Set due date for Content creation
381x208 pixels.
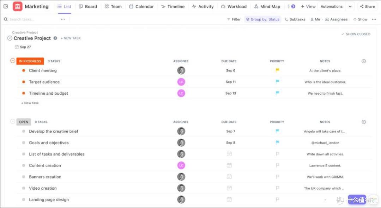tap(229, 165)
